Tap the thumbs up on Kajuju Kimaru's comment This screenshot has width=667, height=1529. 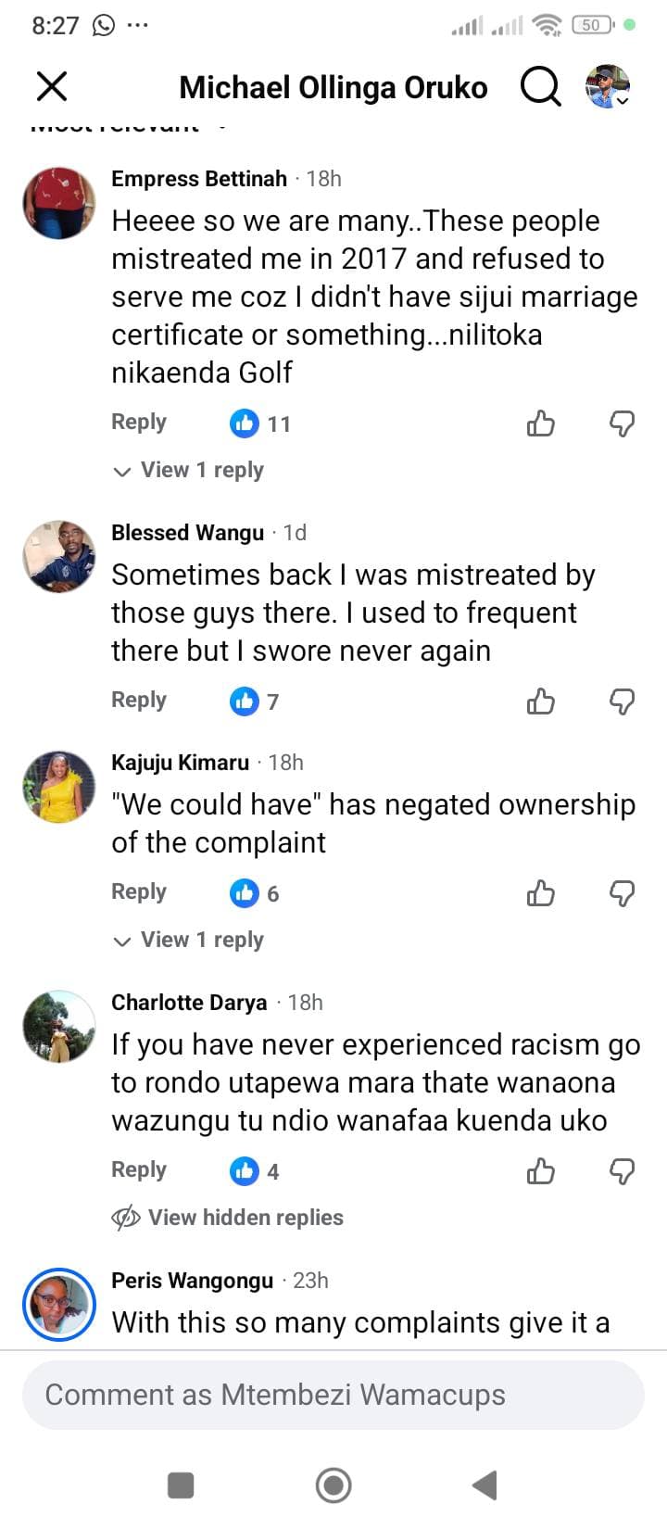[x=541, y=893]
